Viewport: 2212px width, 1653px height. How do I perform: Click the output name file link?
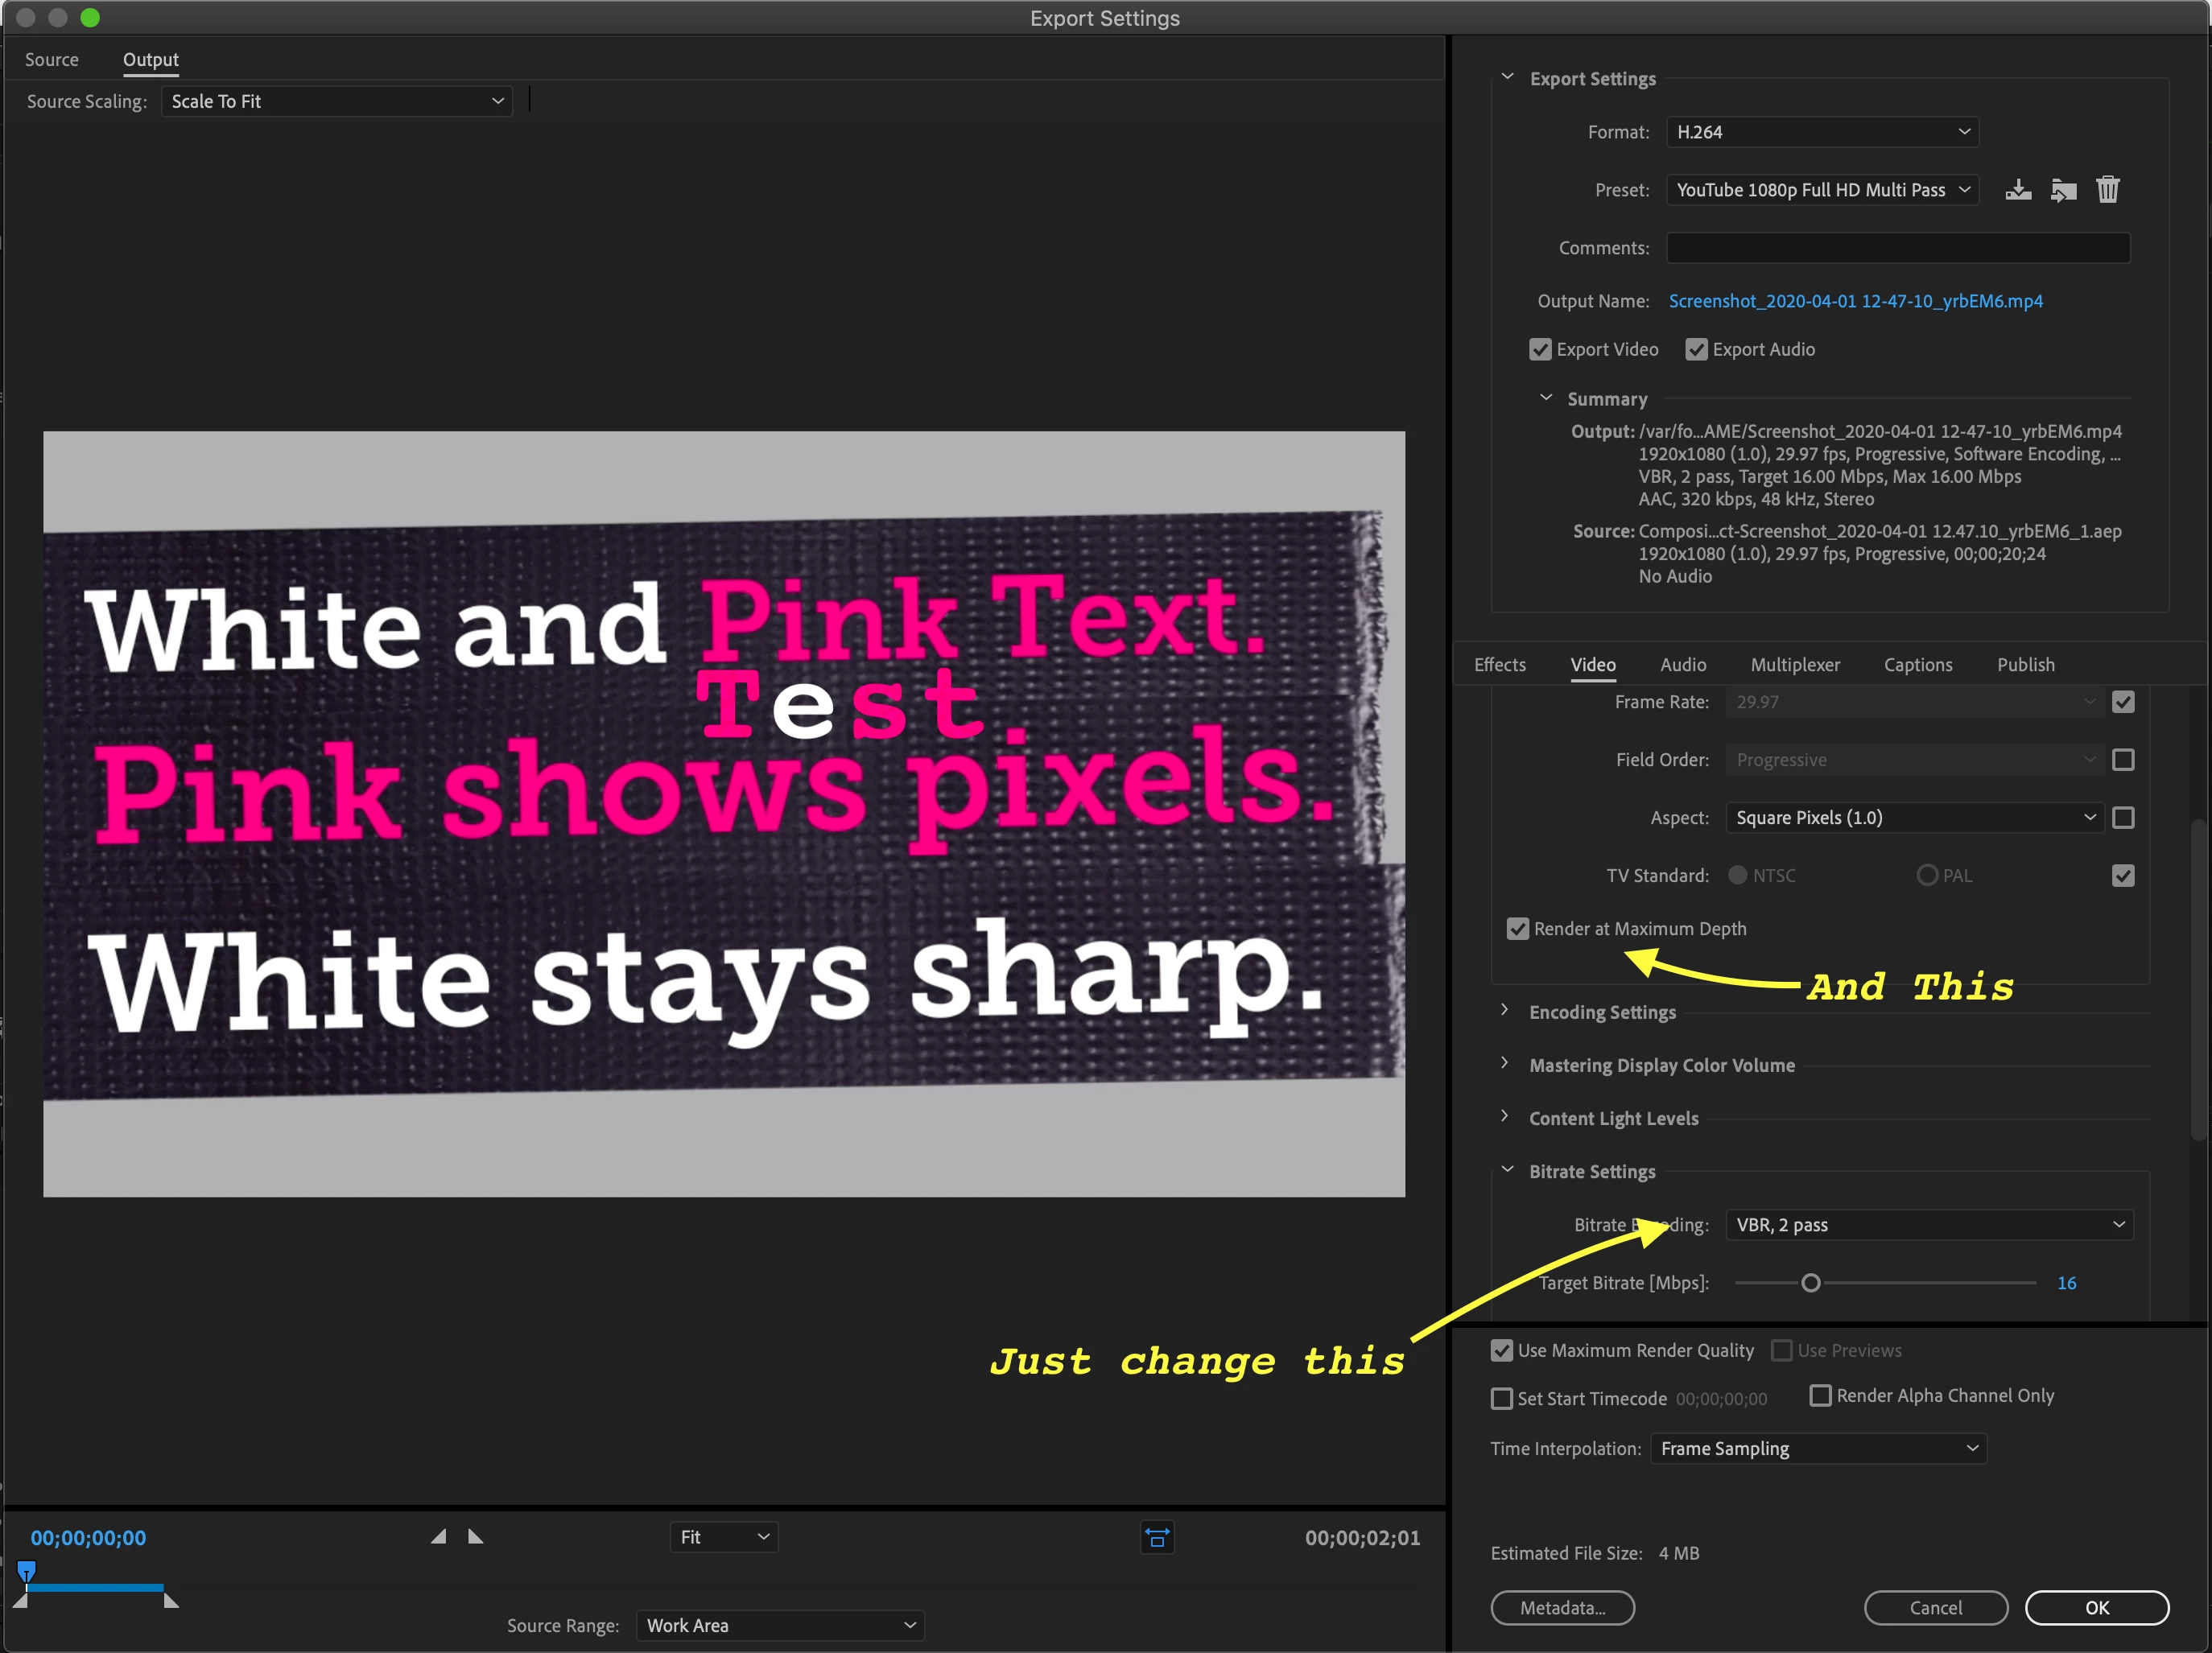pyautogui.click(x=1855, y=301)
